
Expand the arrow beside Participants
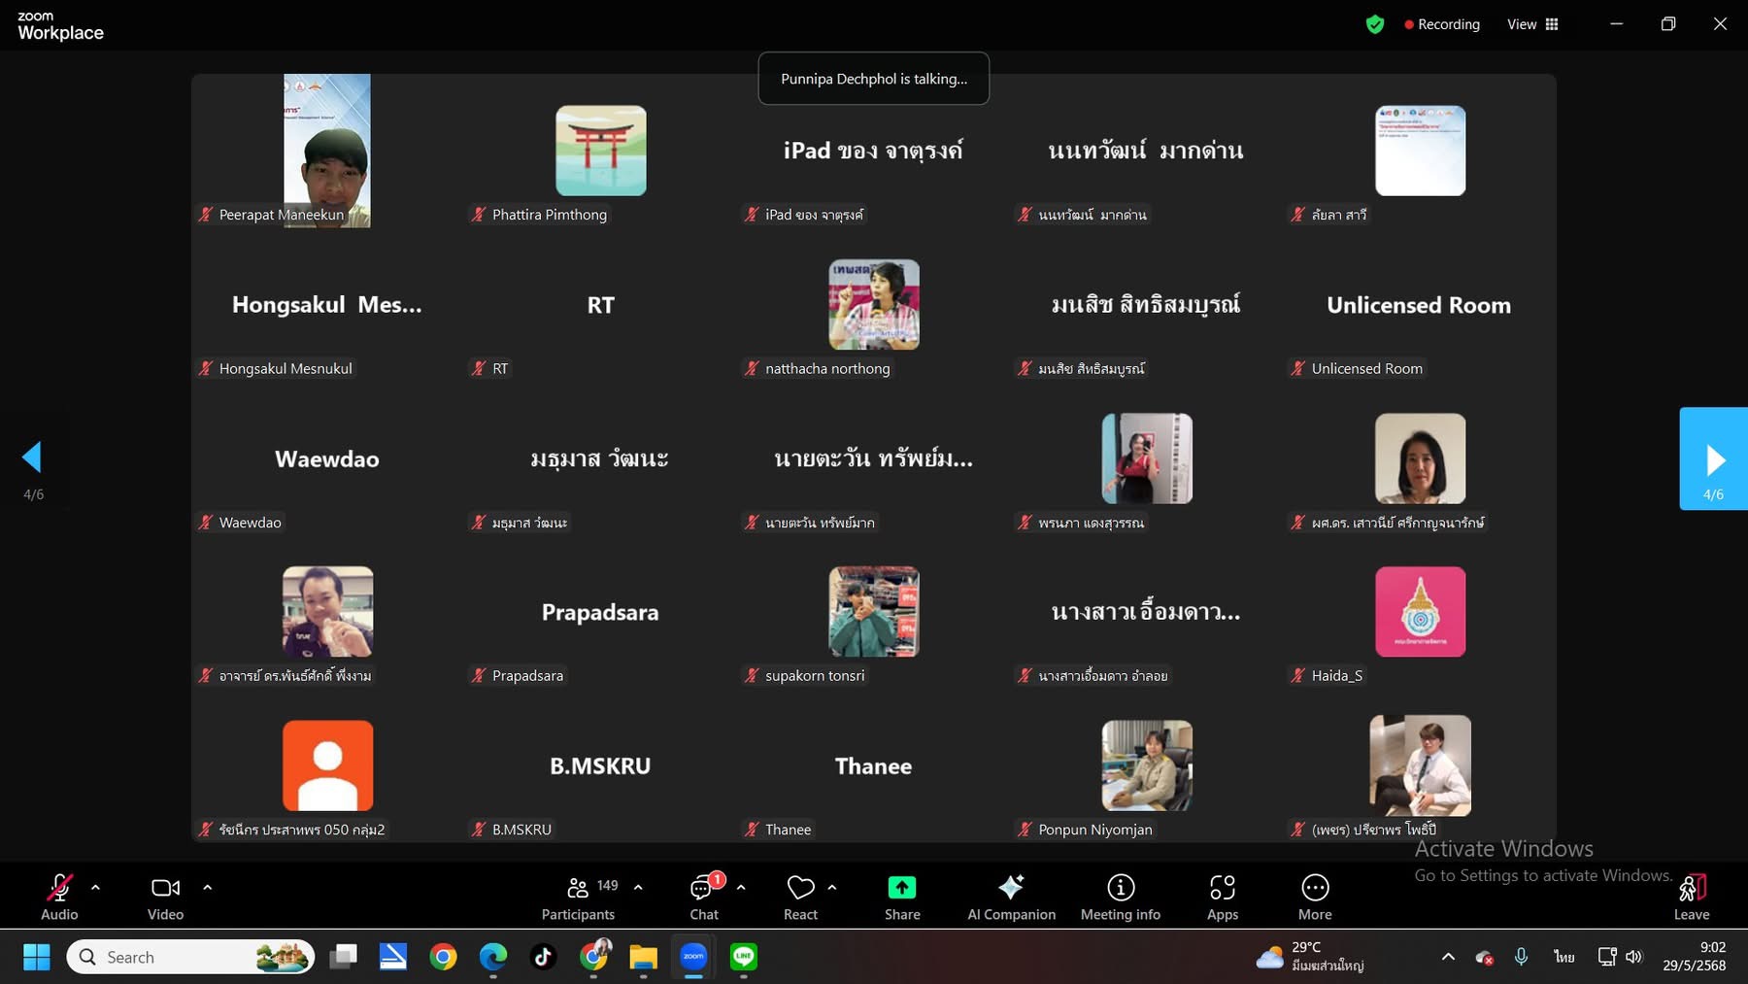pyautogui.click(x=638, y=887)
